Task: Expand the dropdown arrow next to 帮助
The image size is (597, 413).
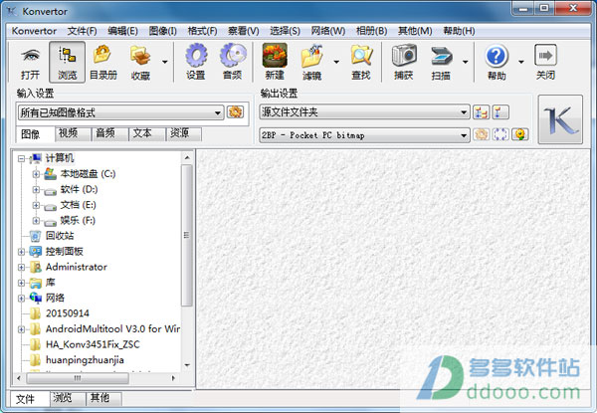Action: pos(521,62)
